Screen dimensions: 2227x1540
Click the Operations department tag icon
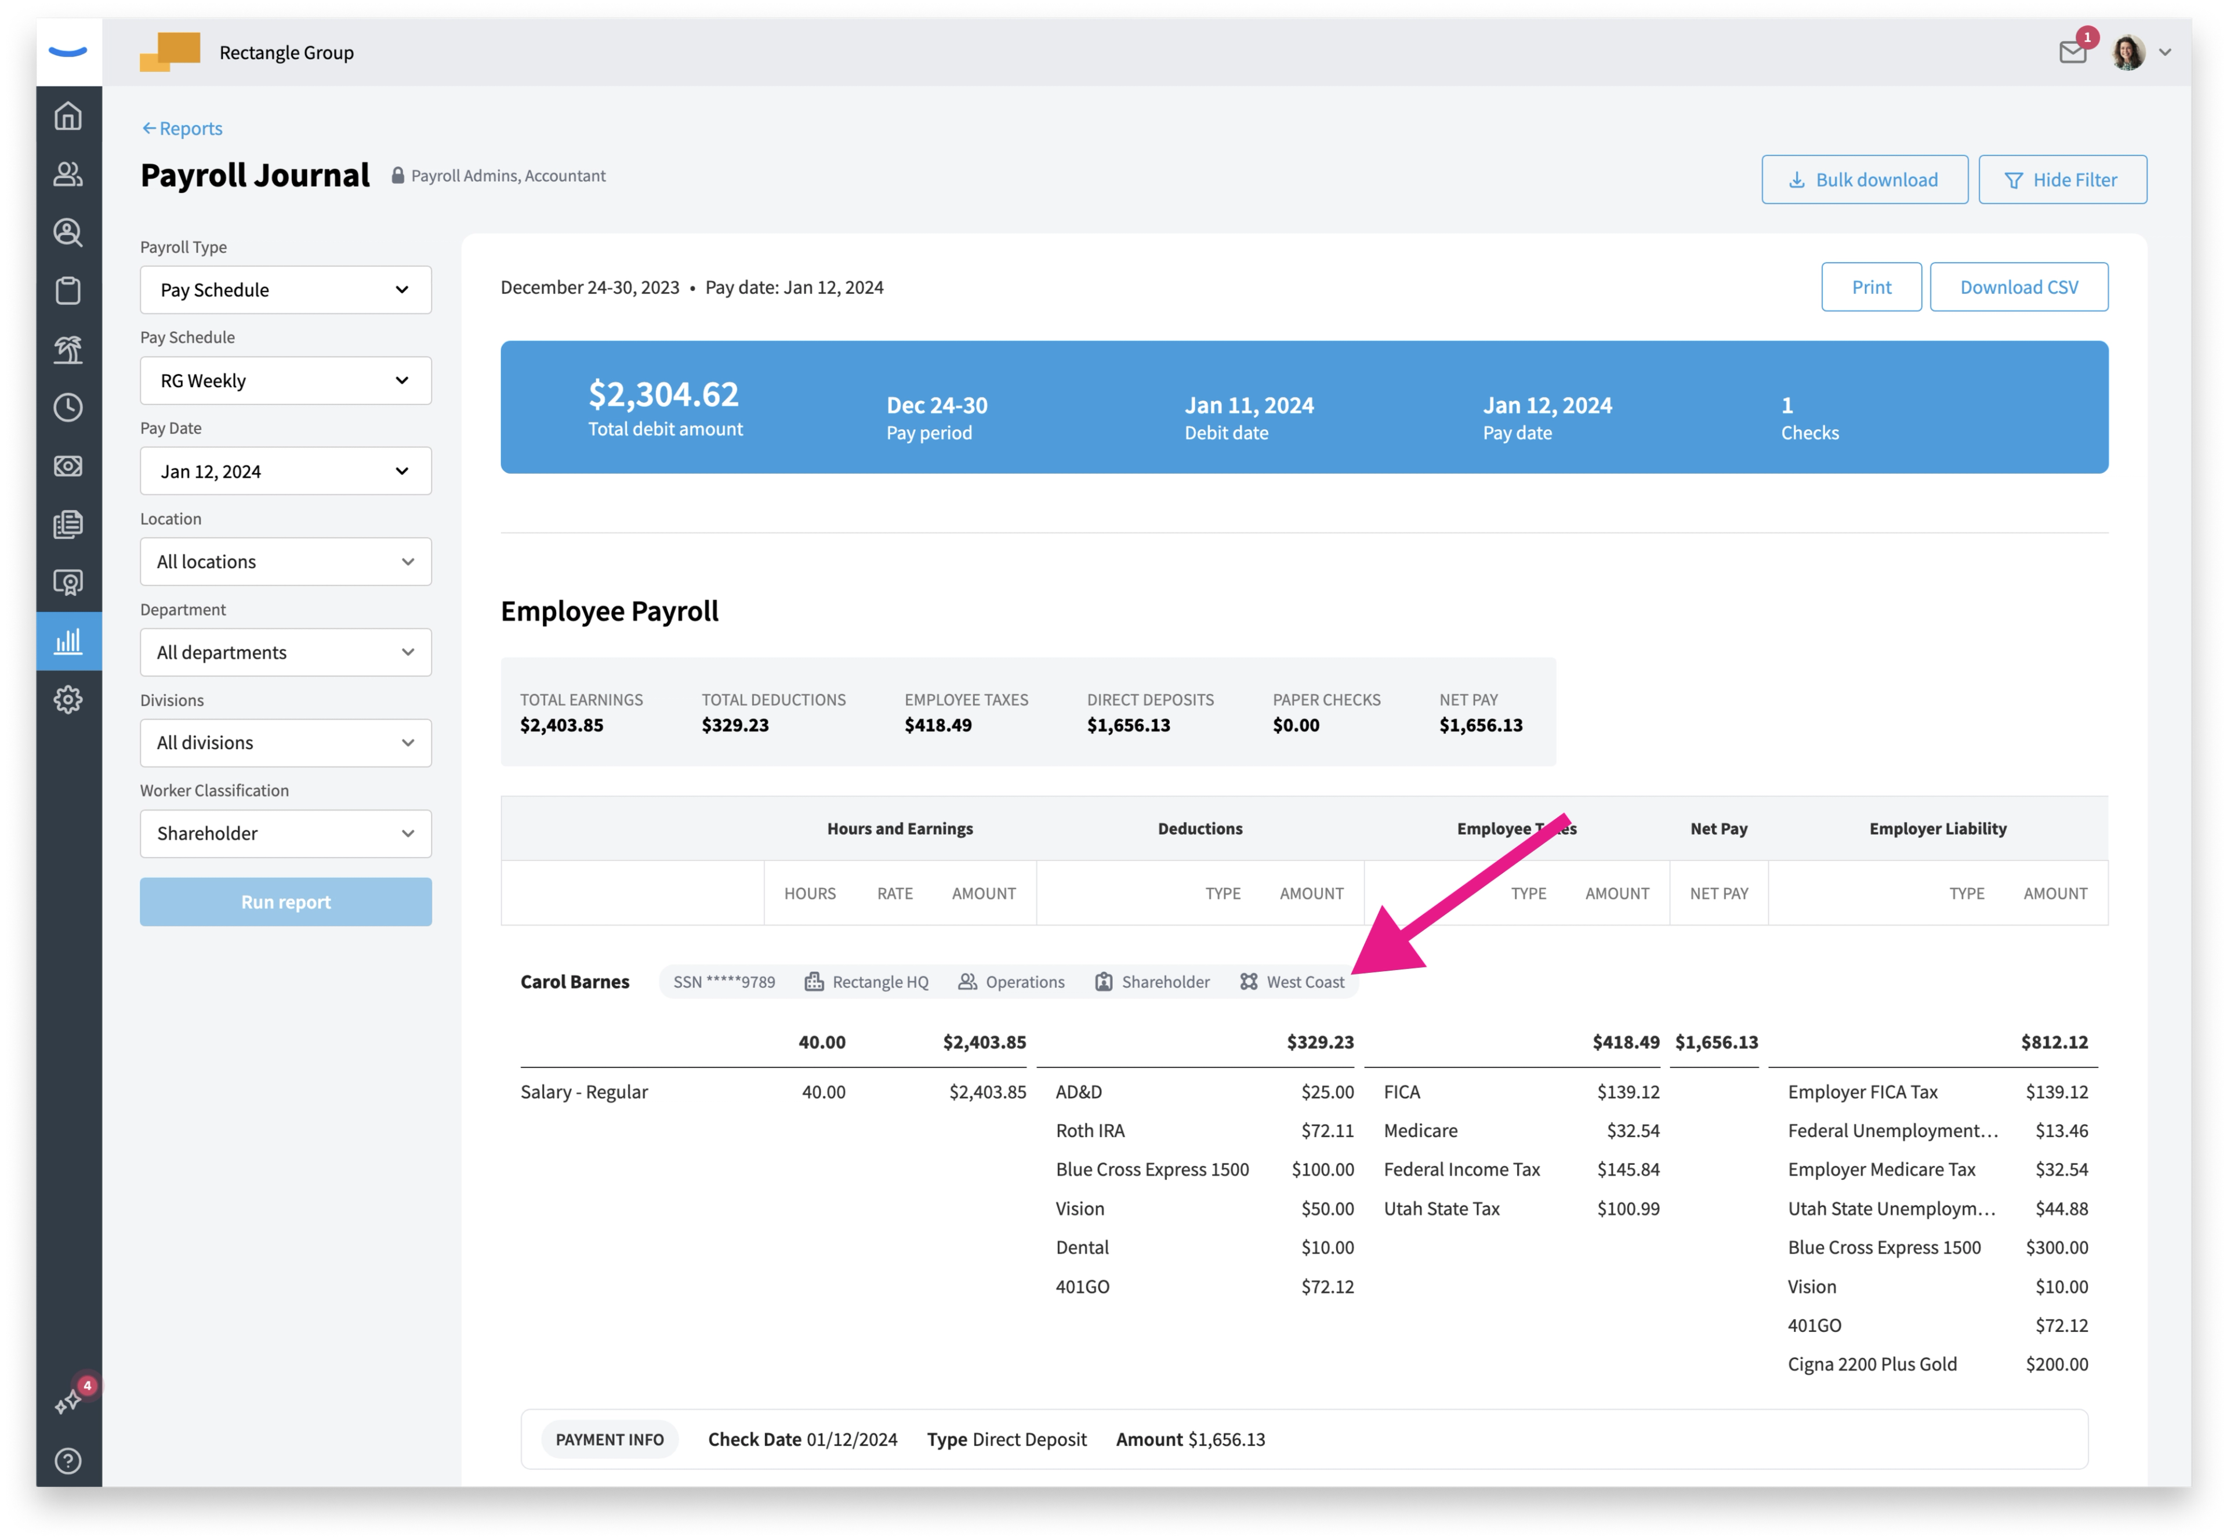pos(967,981)
